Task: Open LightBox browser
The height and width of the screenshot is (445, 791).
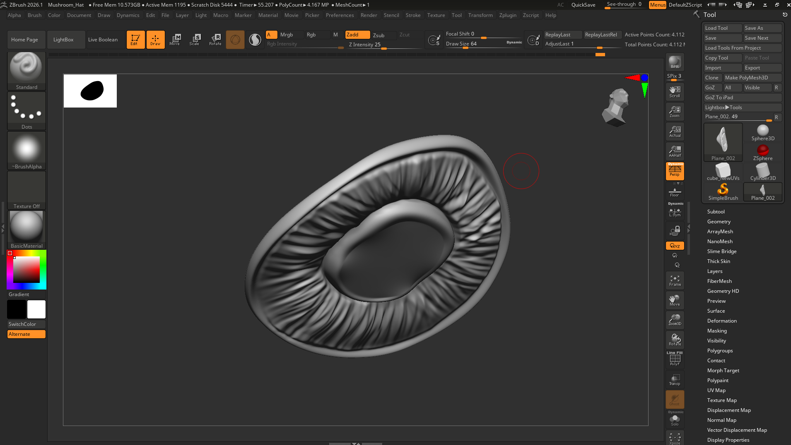Action: coord(63,40)
